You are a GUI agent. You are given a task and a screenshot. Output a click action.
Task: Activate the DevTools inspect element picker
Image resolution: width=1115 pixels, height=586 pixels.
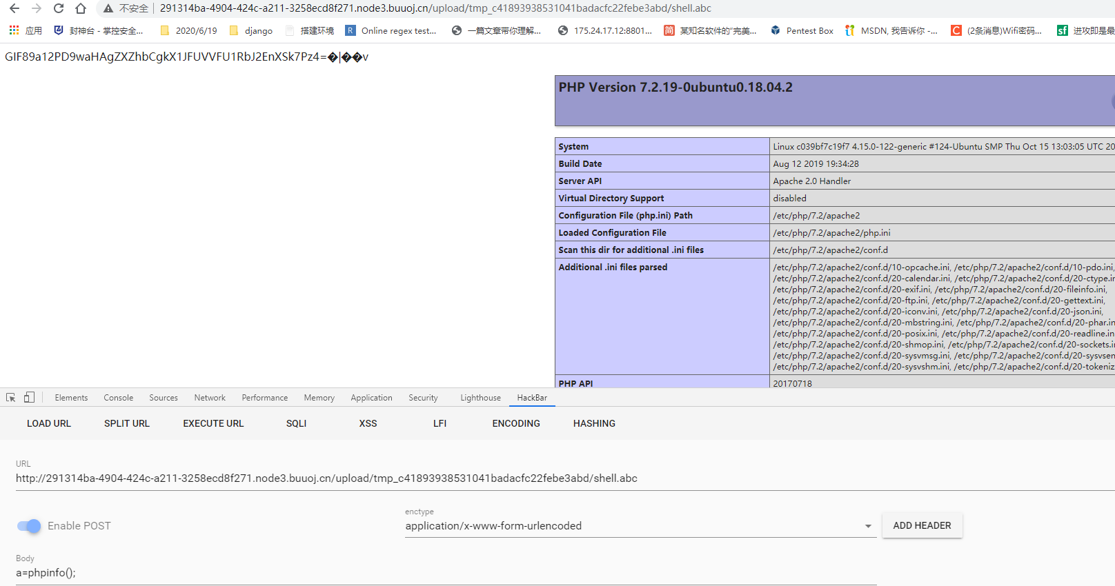(x=11, y=398)
